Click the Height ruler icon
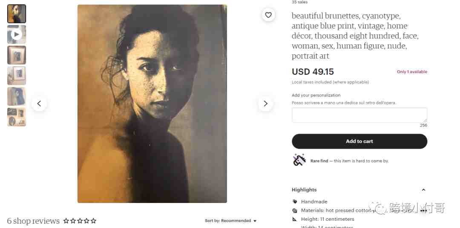The image size is (460, 228). [x=295, y=219]
